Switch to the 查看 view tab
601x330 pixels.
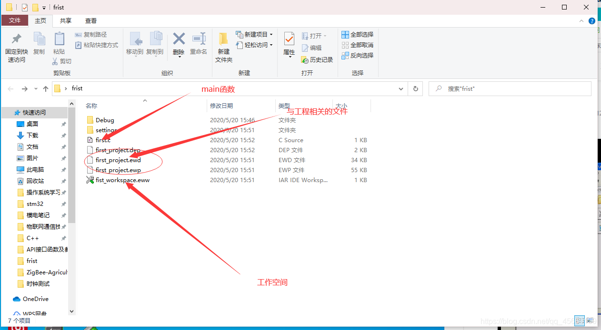coord(91,21)
